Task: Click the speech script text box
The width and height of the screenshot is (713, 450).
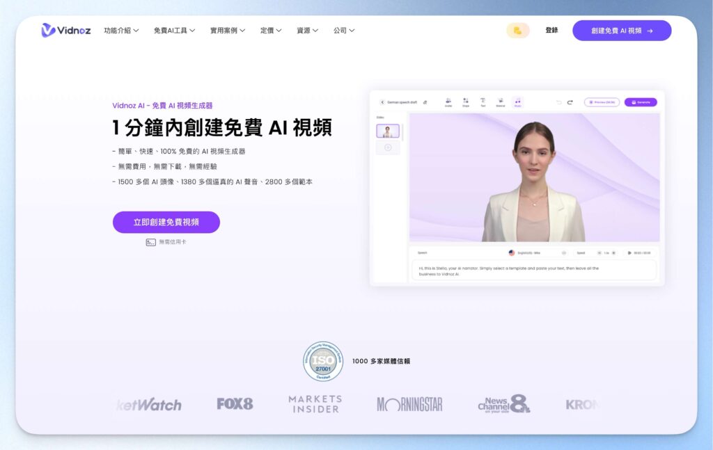Action: pos(534,271)
